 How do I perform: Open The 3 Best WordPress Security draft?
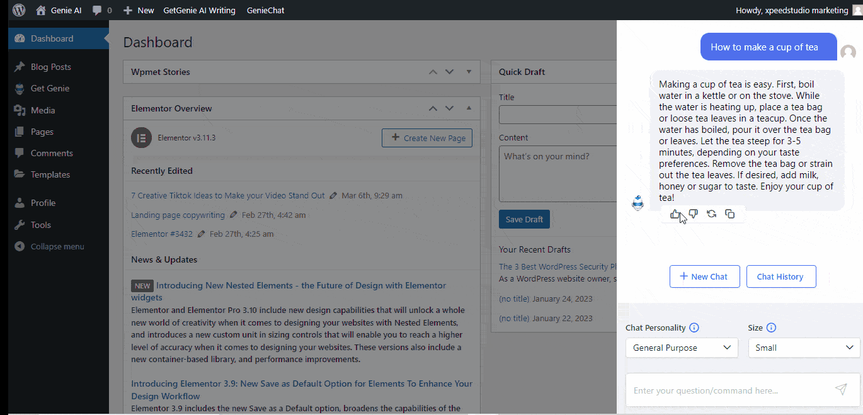click(557, 266)
